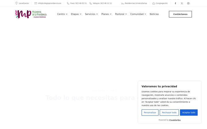Click the phone icon beside Foxá number
The width and height of the screenshot is (207, 129).
click(68, 3)
